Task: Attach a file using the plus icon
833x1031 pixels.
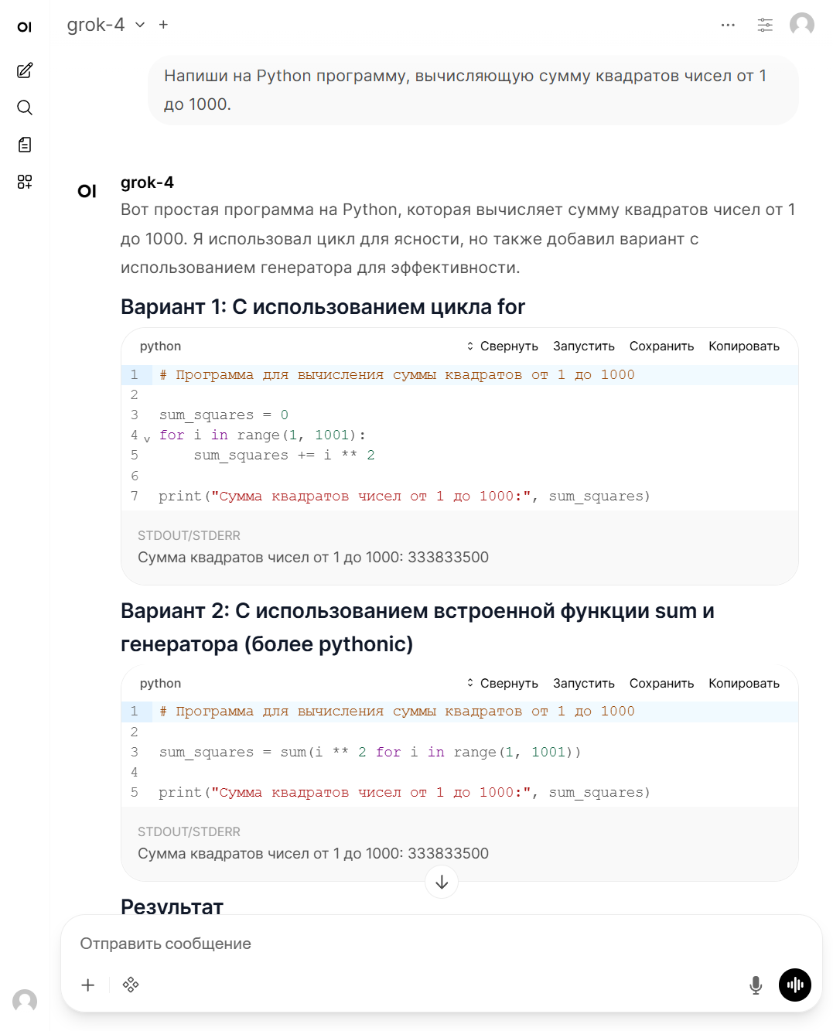Action: (87, 985)
